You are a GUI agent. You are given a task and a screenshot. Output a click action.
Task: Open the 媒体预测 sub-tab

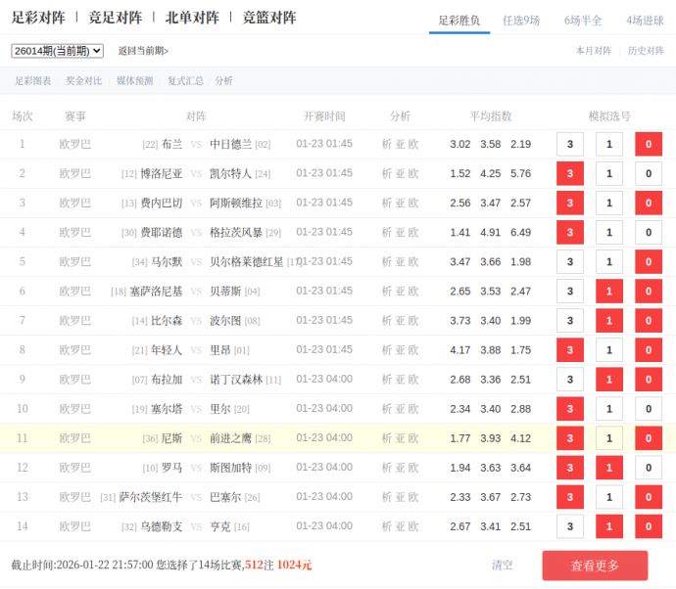click(134, 81)
